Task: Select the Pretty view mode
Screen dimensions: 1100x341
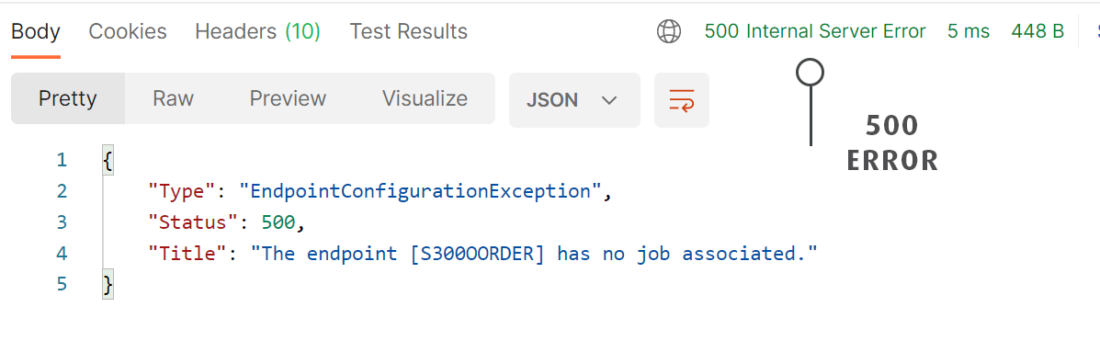Action: coord(68,98)
